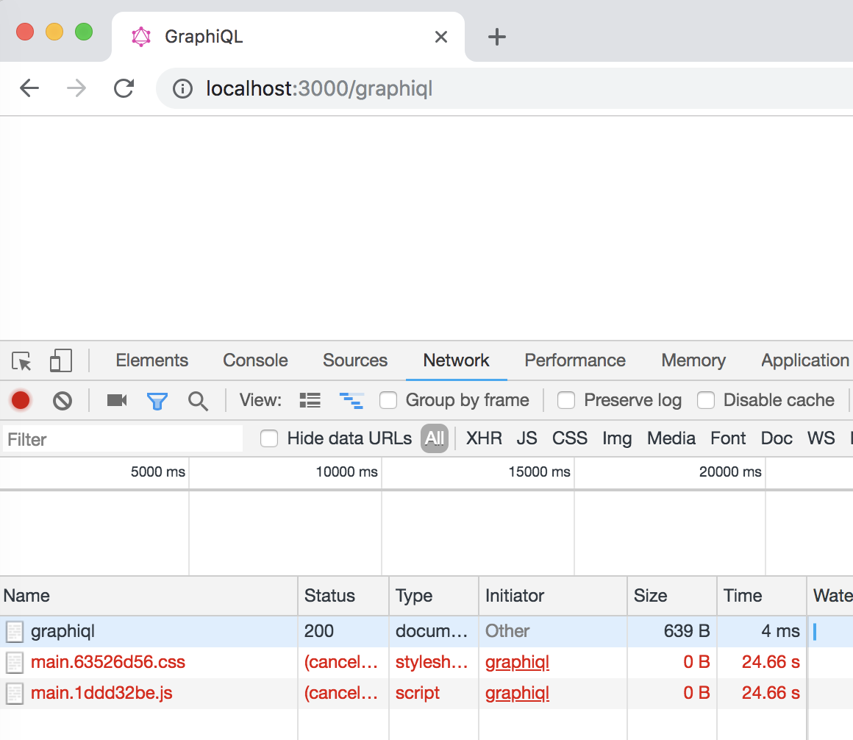The image size is (853, 740).
Task: Open the Elements panel
Action: pyautogui.click(x=151, y=360)
